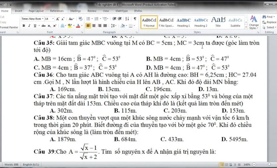Switch to Draft view
277x168 pixels.
click(239, 165)
